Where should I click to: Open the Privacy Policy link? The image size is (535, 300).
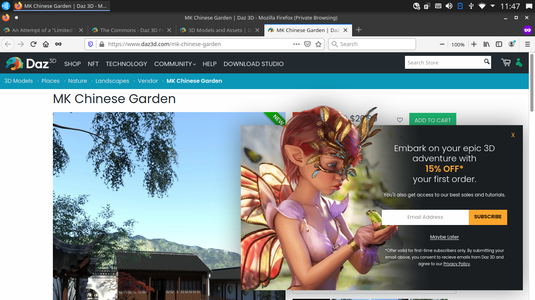point(457,264)
